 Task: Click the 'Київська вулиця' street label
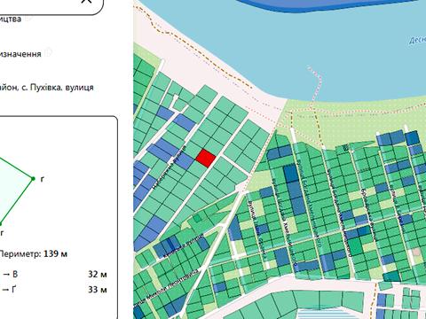[185, 245]
